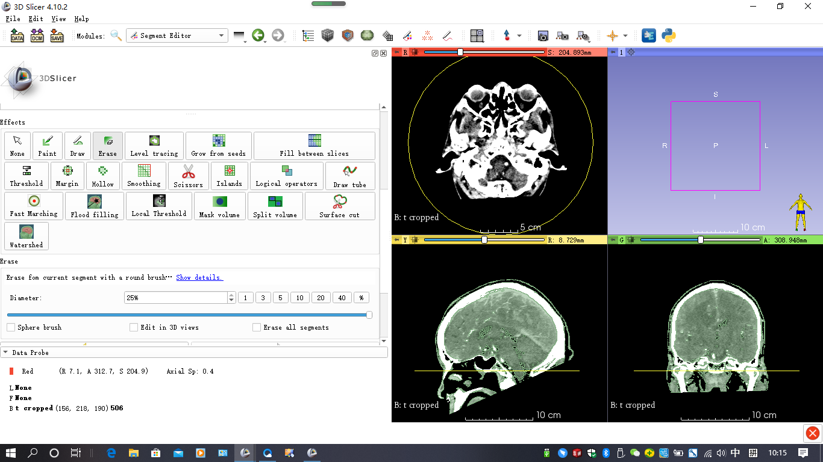The width and height of the screenshot is (823, 462).
Task: Open the mouse mode dropdown arrow
Action: pos(519,36)
